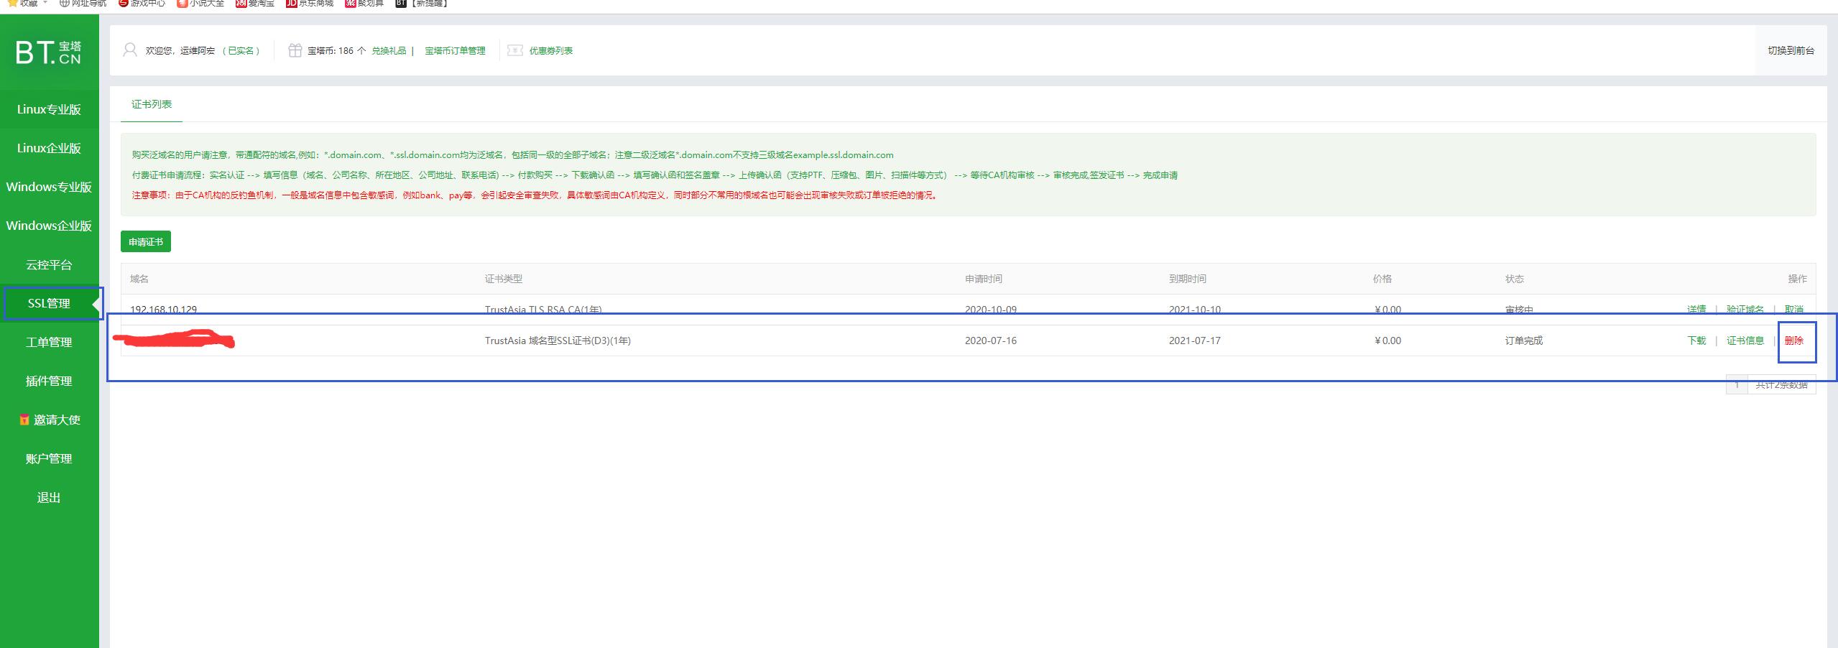The width and height of the screenshot is (1838, 648).
Task: Click the 192.168.10.129 domain cell
Action: point(163,310)
